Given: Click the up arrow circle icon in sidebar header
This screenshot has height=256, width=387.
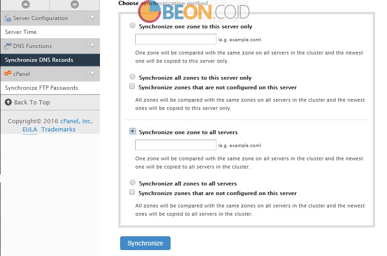Looking at the screenshot, I should [x=26, y=5].
